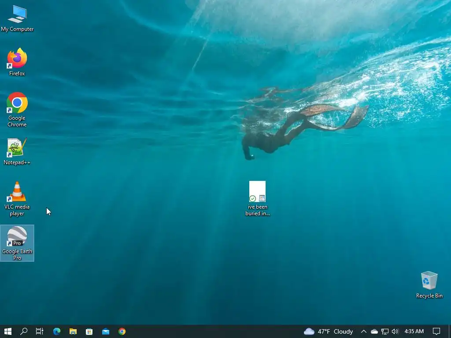The height and width of the screenshot is (338, 451).
Task: Show hidden system tray icons
Action: coord(363,331)
